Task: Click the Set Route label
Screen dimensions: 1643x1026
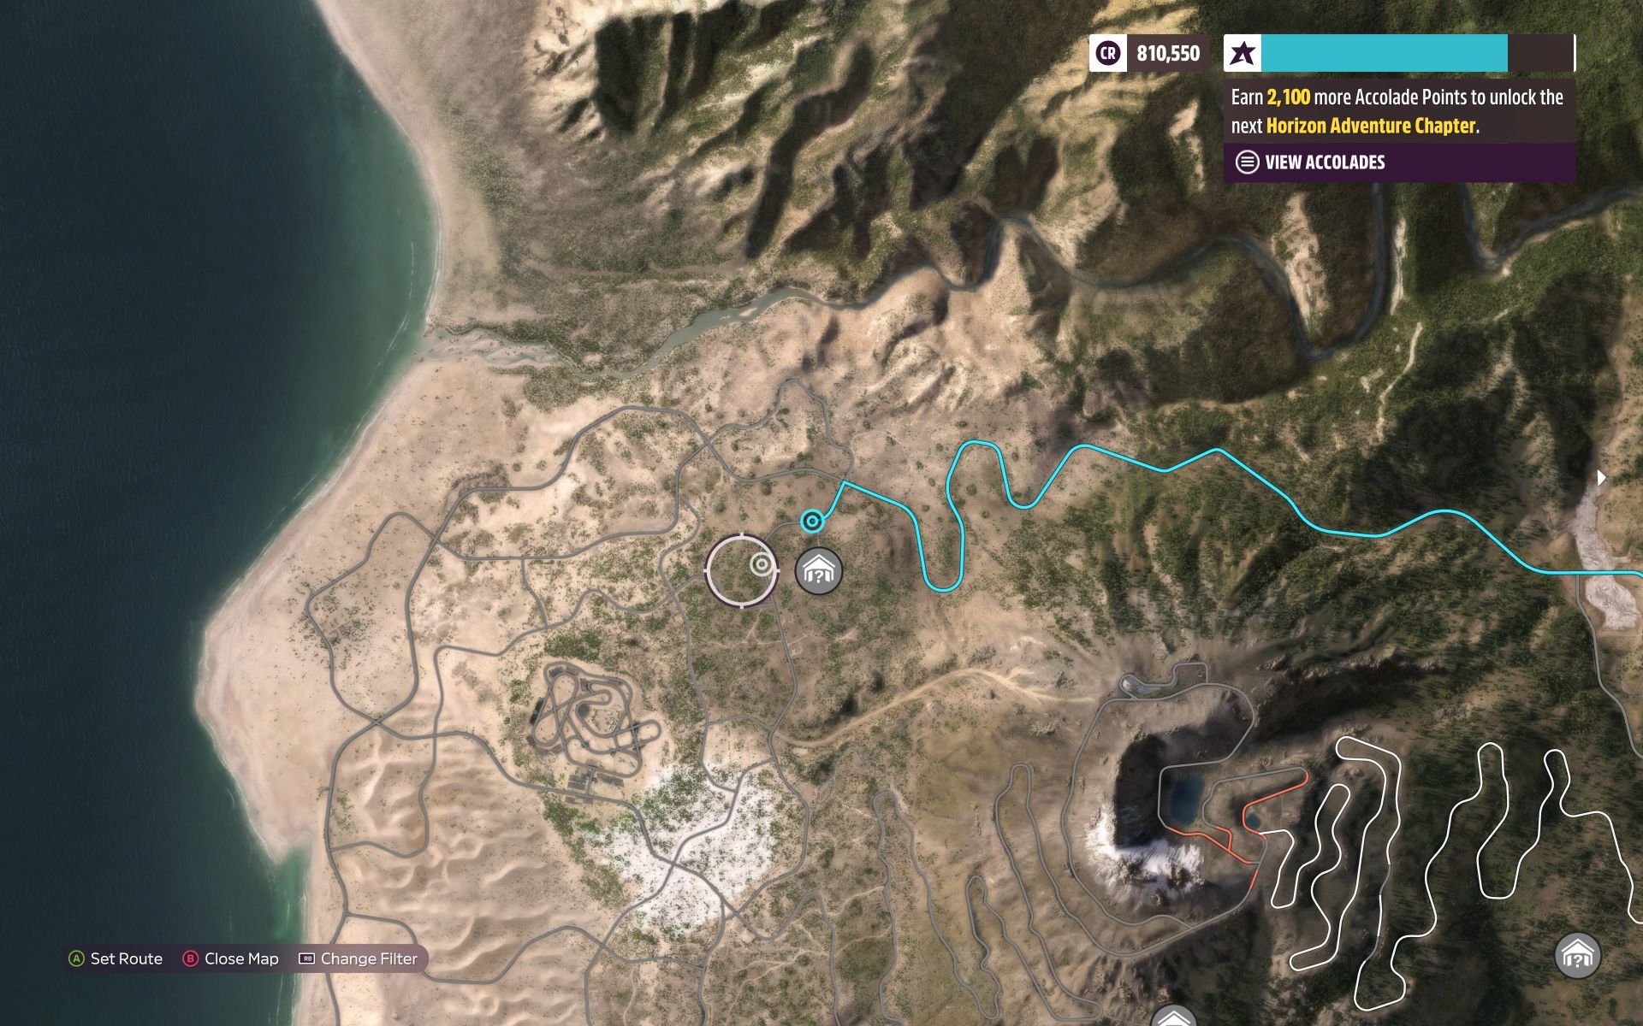Action: click(x=127, y=958)
